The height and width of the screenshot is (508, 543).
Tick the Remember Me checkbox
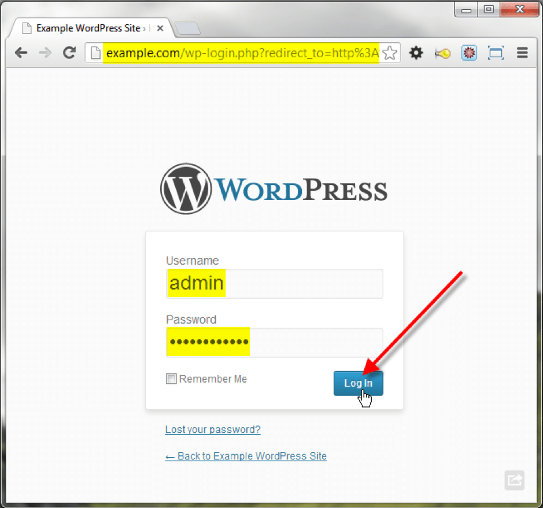click(171, 379)
